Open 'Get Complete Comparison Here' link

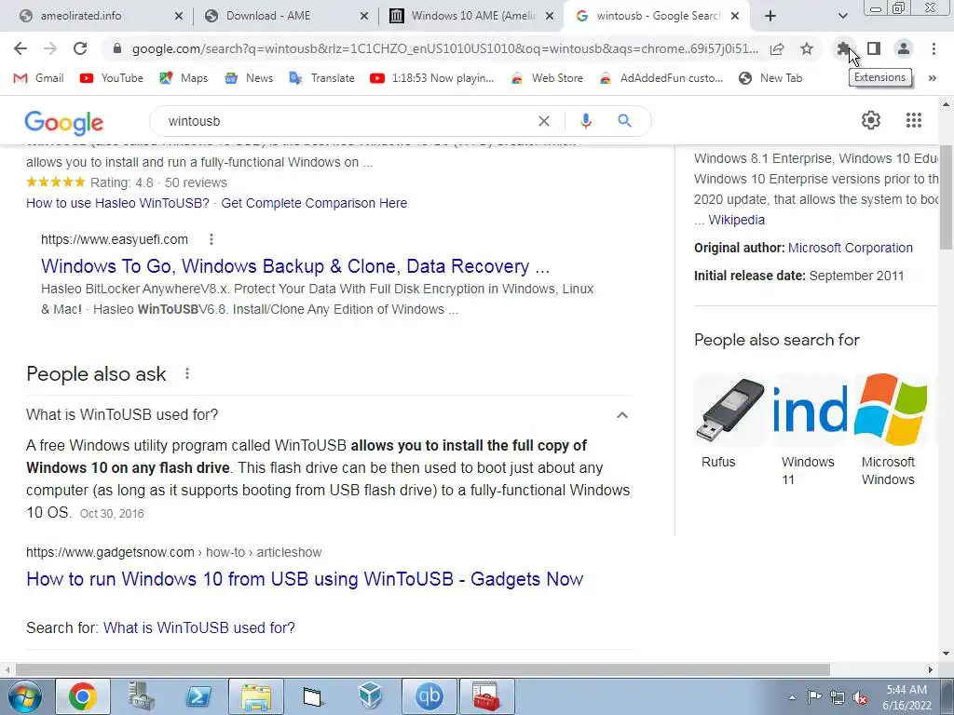pos(314,203)
